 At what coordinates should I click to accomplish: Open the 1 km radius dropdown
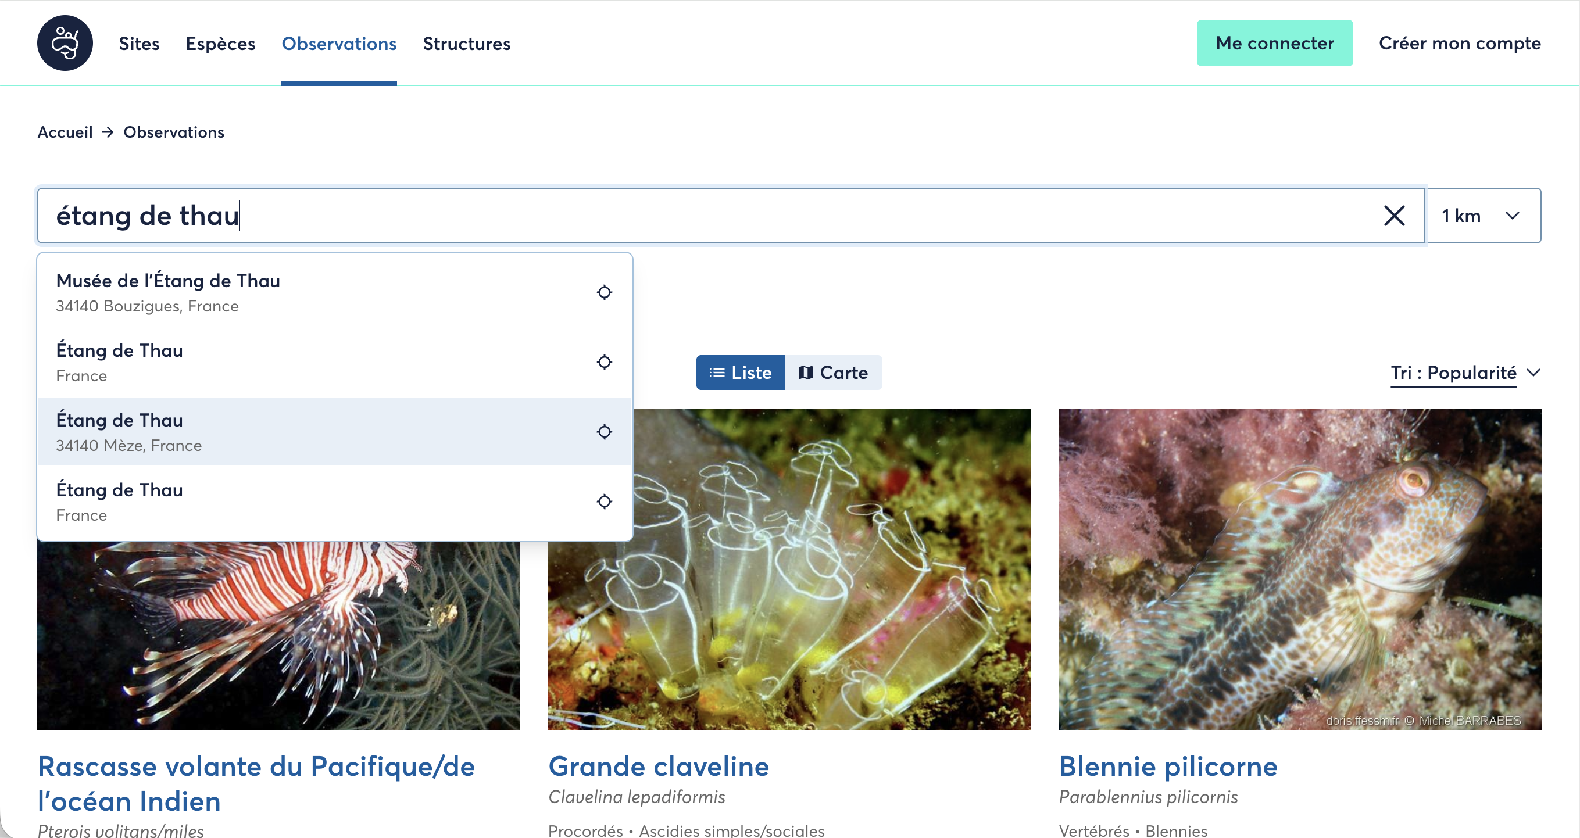coord(1484,216)
